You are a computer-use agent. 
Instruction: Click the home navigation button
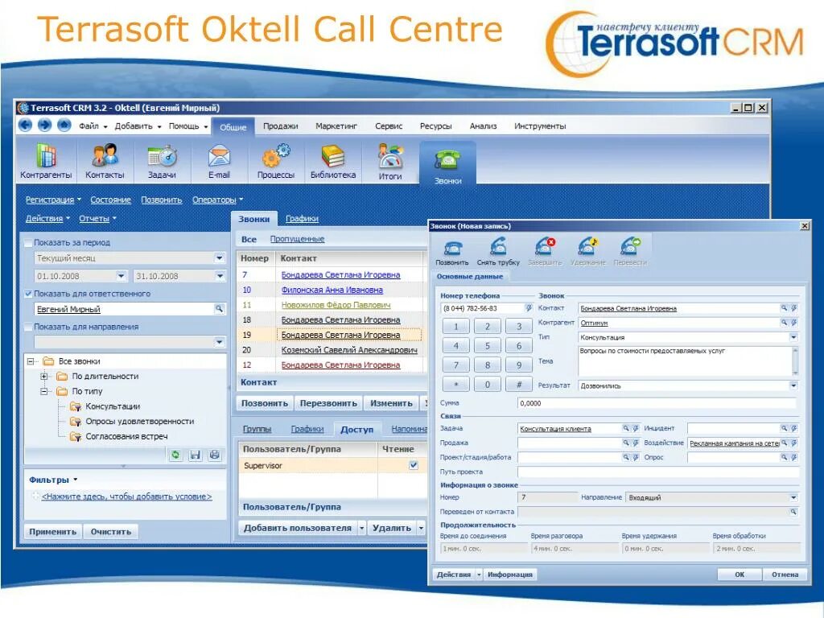point(64,126)
